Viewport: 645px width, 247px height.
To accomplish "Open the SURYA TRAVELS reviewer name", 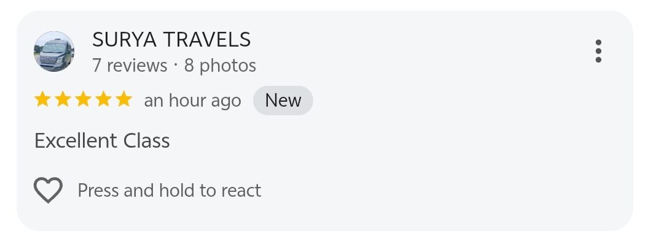I will 171,40.
